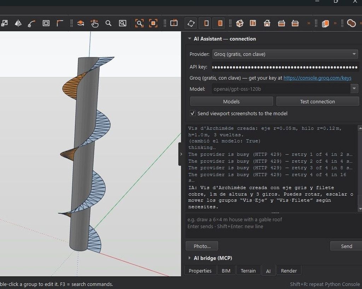Collapse the AI Assistant connection section
This screenshot has width=362, height=289.
(189, 39)
